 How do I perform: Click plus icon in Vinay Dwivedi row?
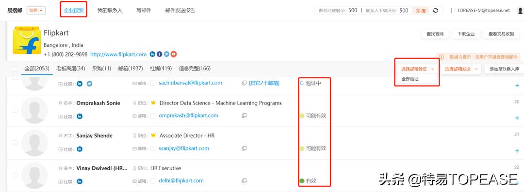tap(517, 183)
